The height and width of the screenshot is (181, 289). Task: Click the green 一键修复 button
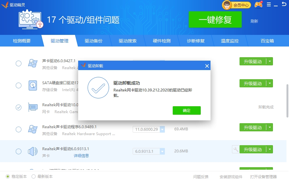point(215,20)
